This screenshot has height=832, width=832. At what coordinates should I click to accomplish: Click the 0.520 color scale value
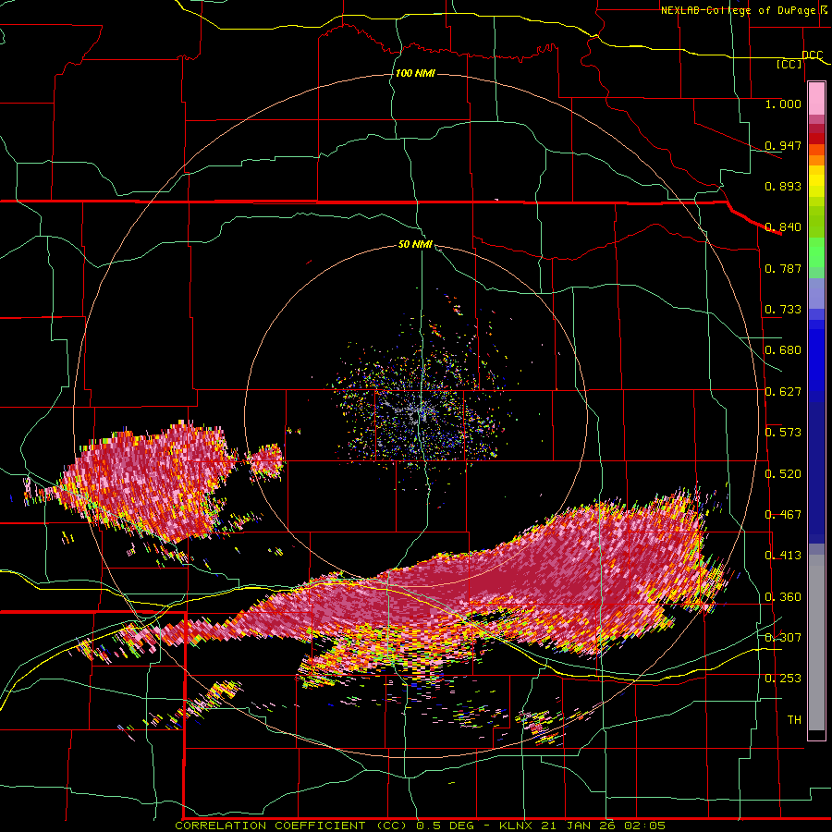783,473
